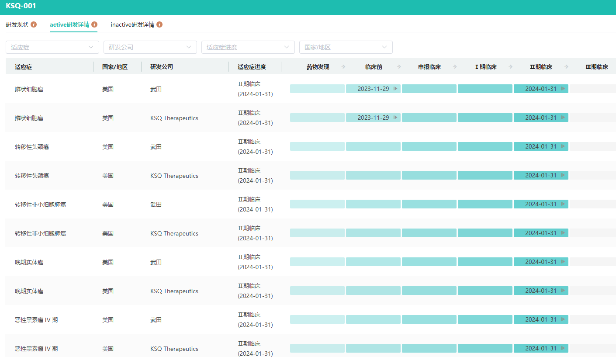The image size is (616, 357).
Task: Click 恶性黑素瘤 IV 期 in the 武田 row
Action: [36, 320]
